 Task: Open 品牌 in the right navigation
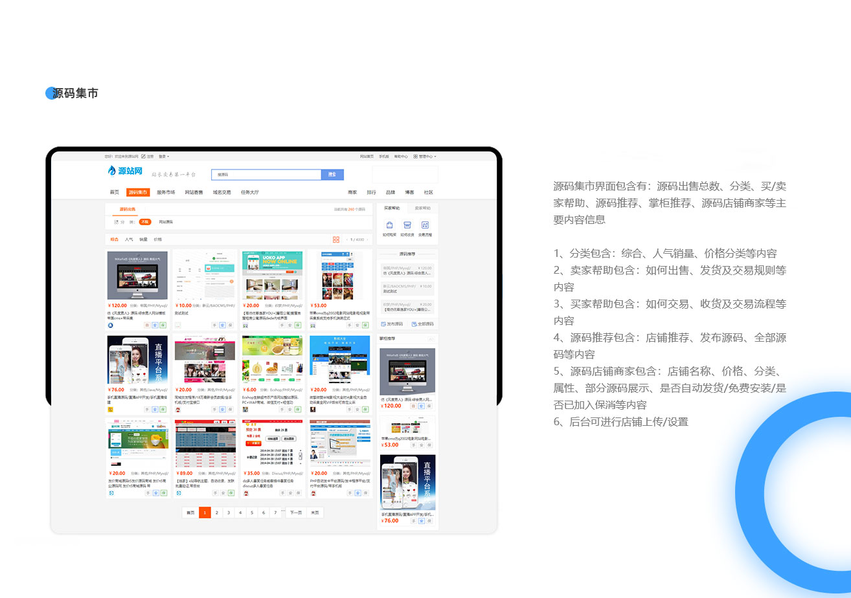click(x=391, y=192)
